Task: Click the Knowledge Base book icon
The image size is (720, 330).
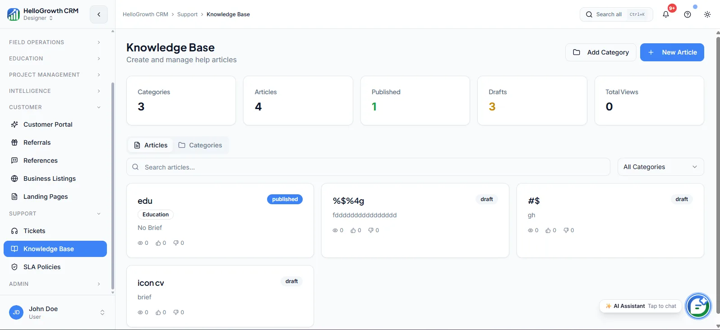Action: click(14, 249)
